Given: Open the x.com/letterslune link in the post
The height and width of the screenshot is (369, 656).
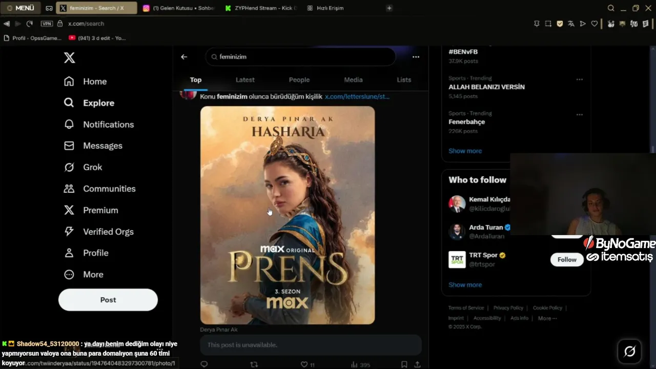Looking at the screenshot, I should pyautogui.click(x=357, y=96).
